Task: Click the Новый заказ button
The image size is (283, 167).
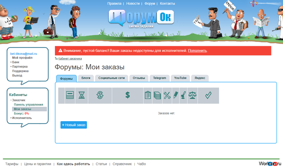Action: point(74,125)
